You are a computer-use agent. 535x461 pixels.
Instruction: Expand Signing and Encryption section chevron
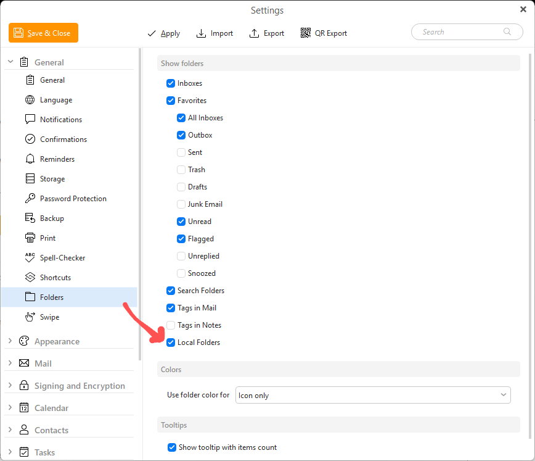point(10,385)
